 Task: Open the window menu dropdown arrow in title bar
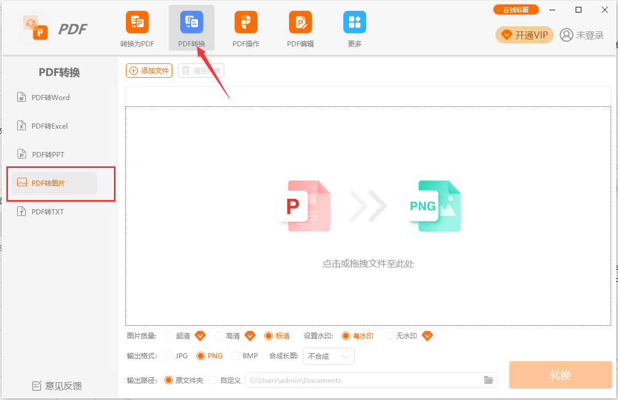click(552, 10)
